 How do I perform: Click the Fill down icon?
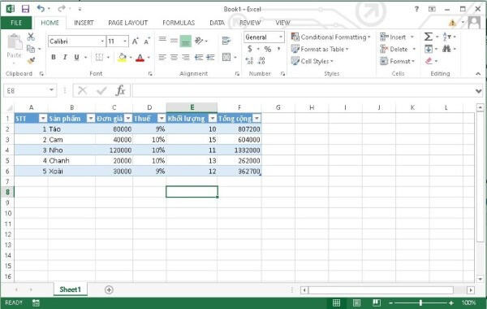click(x=429, y=49)
